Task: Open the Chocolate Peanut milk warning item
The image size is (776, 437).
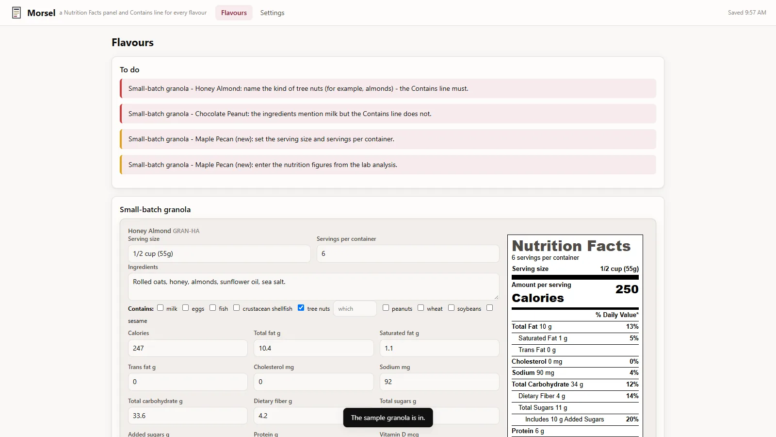Action: 388,114
